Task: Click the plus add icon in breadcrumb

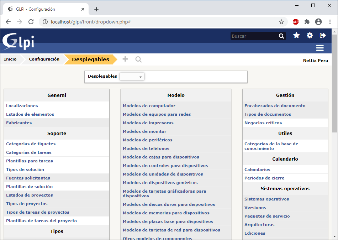Action: tap(125, 59)
